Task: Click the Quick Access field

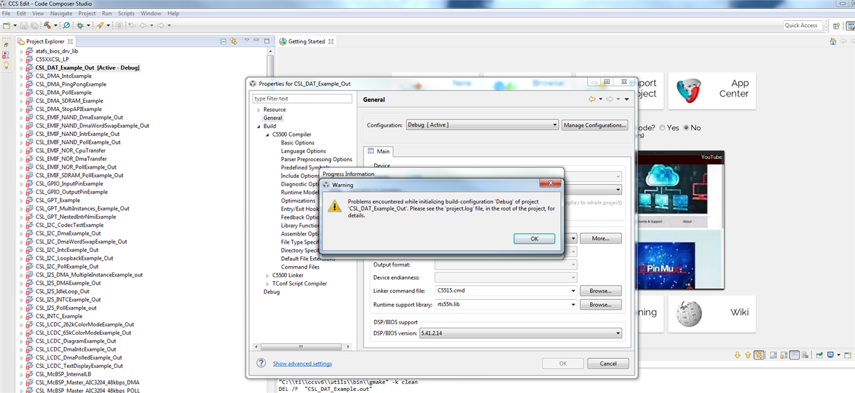Action: tap(804, 26)
